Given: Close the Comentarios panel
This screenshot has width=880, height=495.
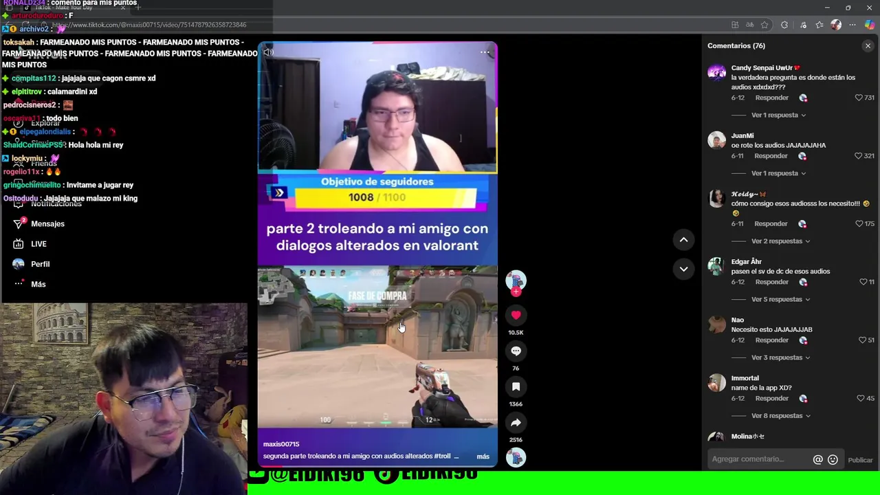Looking at the screenshot, I should 868,46.
